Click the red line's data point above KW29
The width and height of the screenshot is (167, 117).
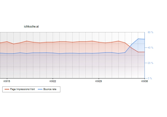point(99,42)
